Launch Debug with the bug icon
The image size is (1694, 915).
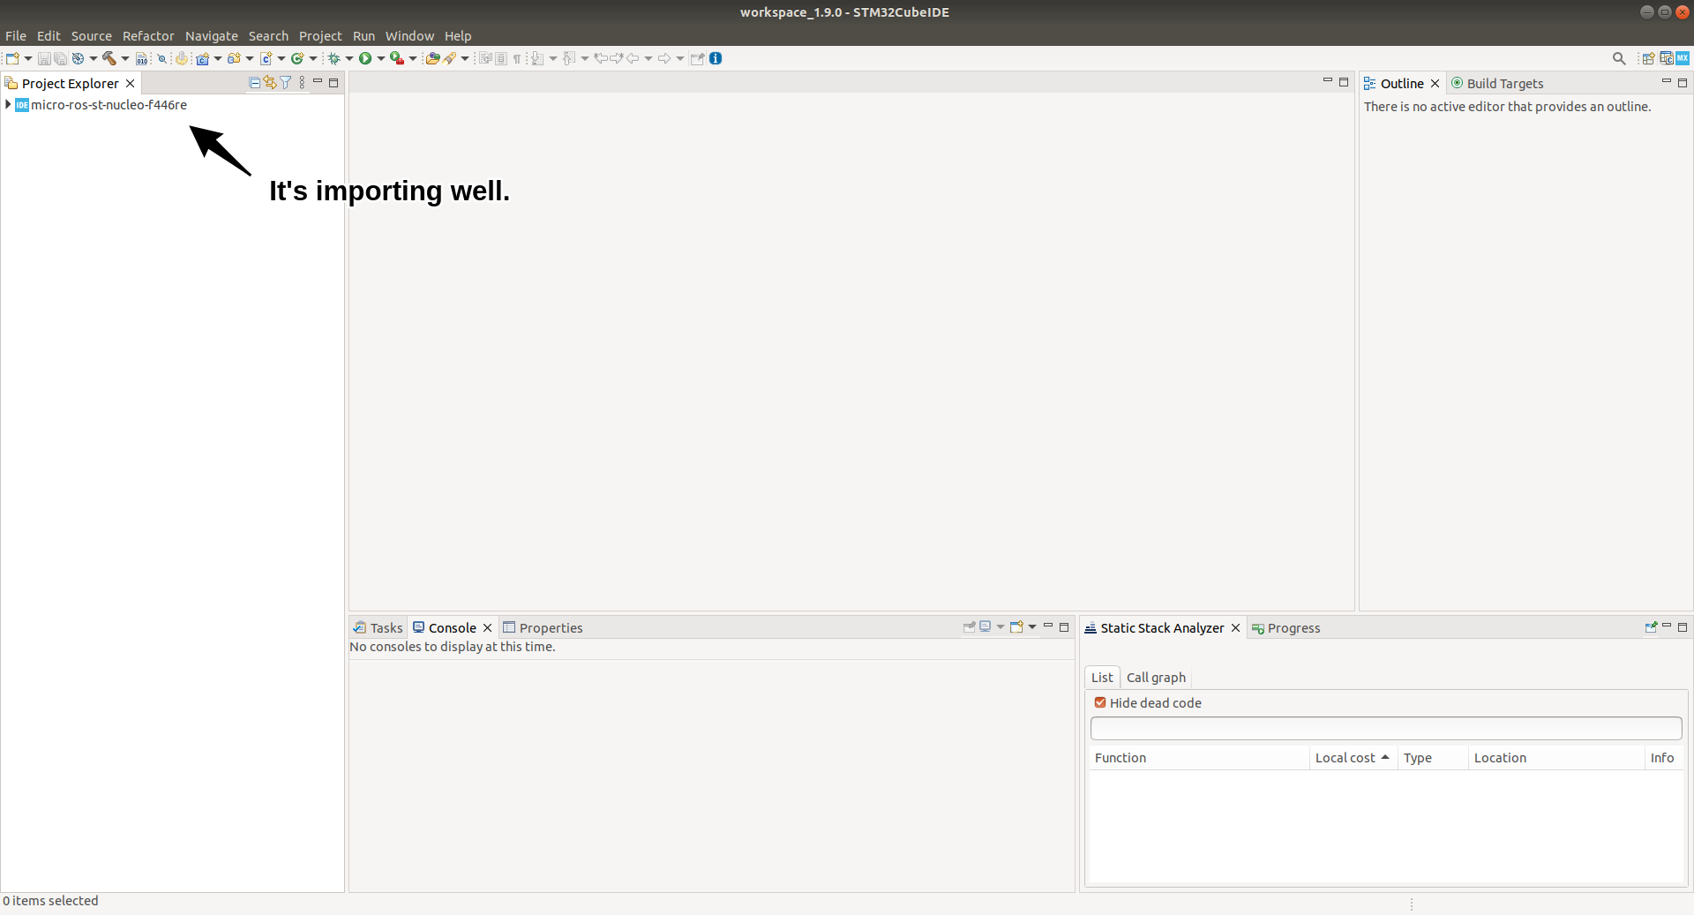tap(334, 58)
